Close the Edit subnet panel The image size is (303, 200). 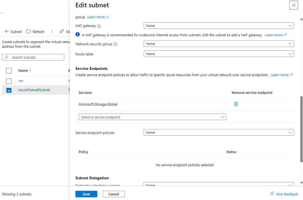coord(293,5)
